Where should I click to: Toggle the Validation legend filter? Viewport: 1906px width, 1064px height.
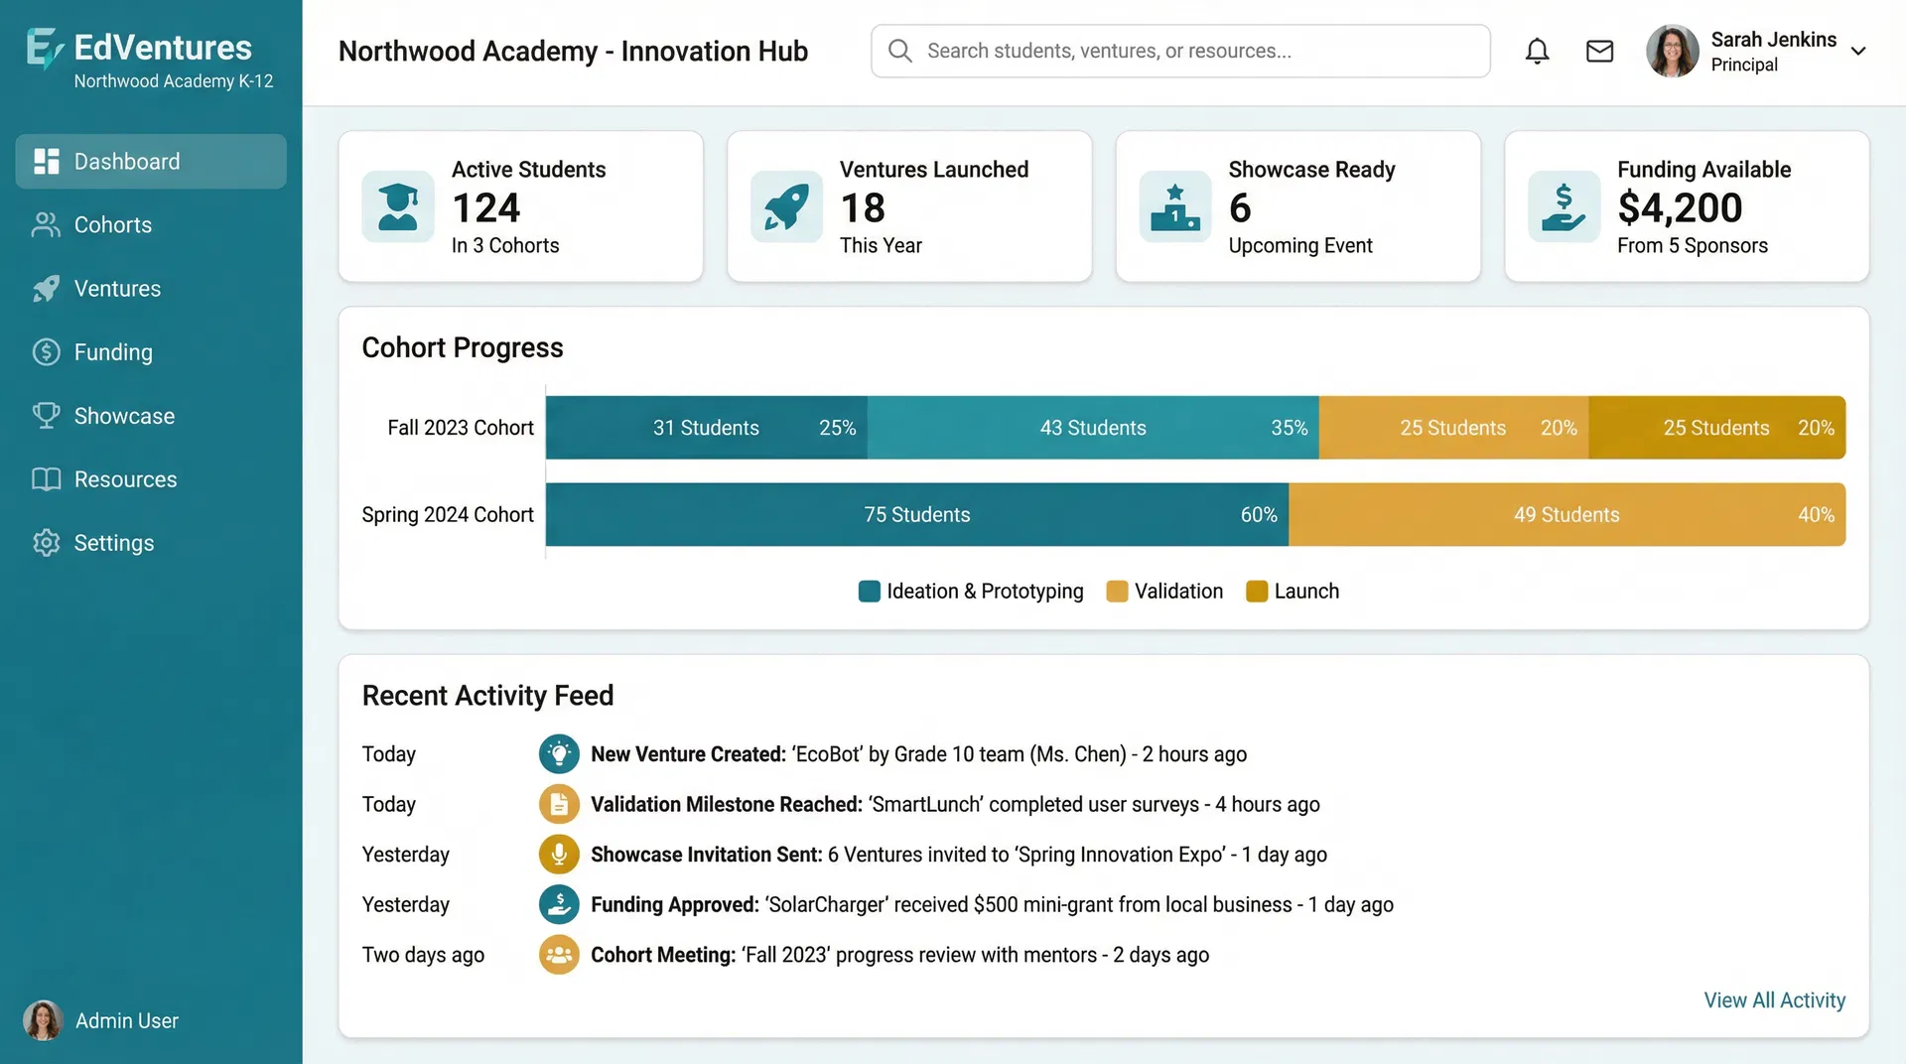(x=1164, y=591)
